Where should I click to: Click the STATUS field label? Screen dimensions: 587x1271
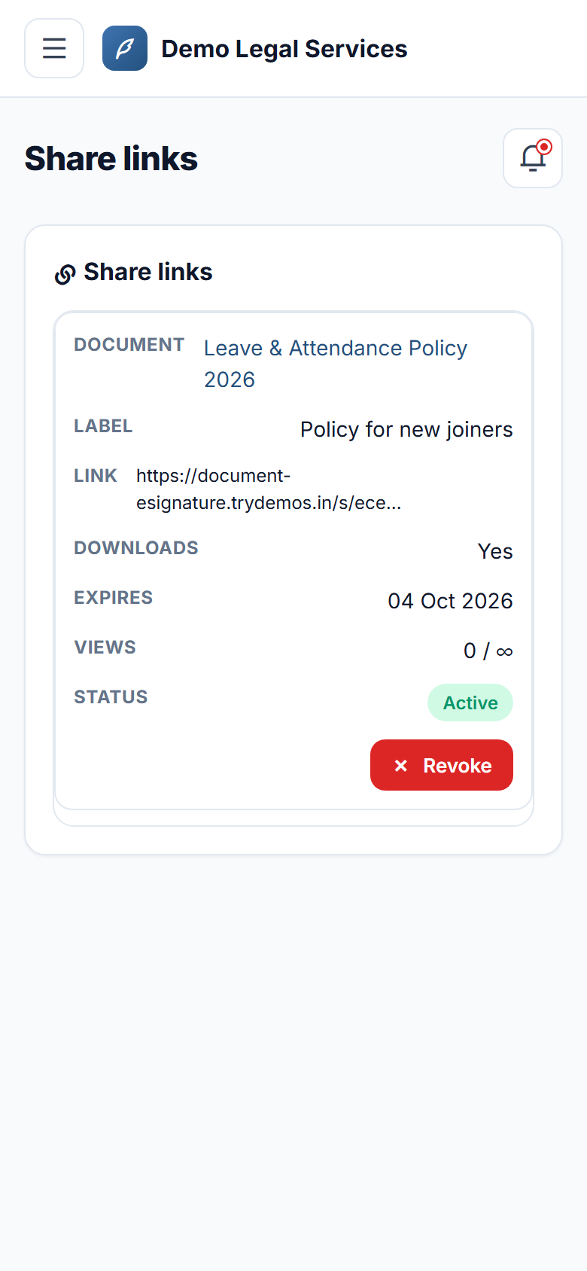(111, 697)
